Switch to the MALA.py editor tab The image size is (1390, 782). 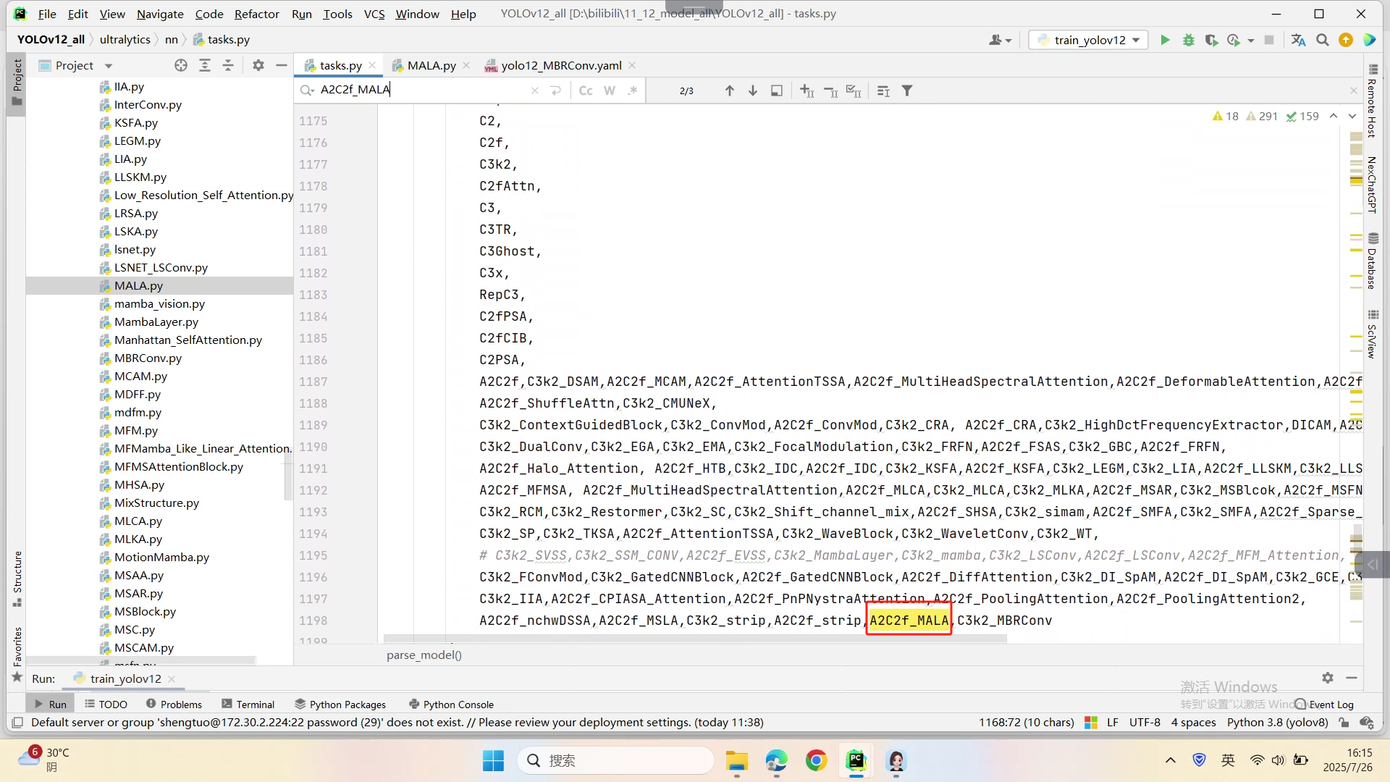point(431,65)
